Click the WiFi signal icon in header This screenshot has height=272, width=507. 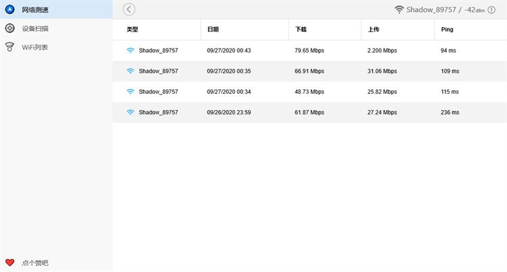[x=399, y=9]
